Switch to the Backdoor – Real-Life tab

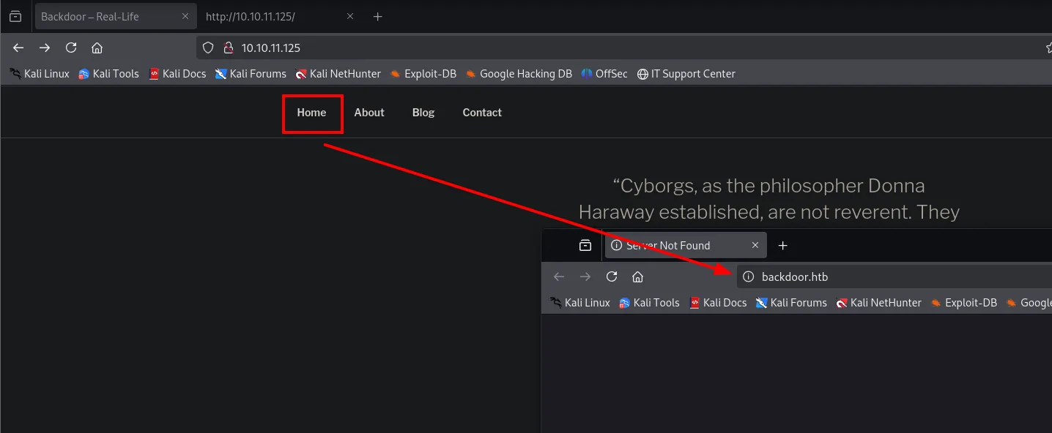tap(115, 16)
